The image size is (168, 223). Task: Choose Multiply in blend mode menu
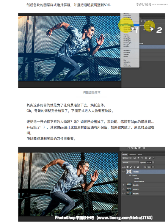(130, 14)
